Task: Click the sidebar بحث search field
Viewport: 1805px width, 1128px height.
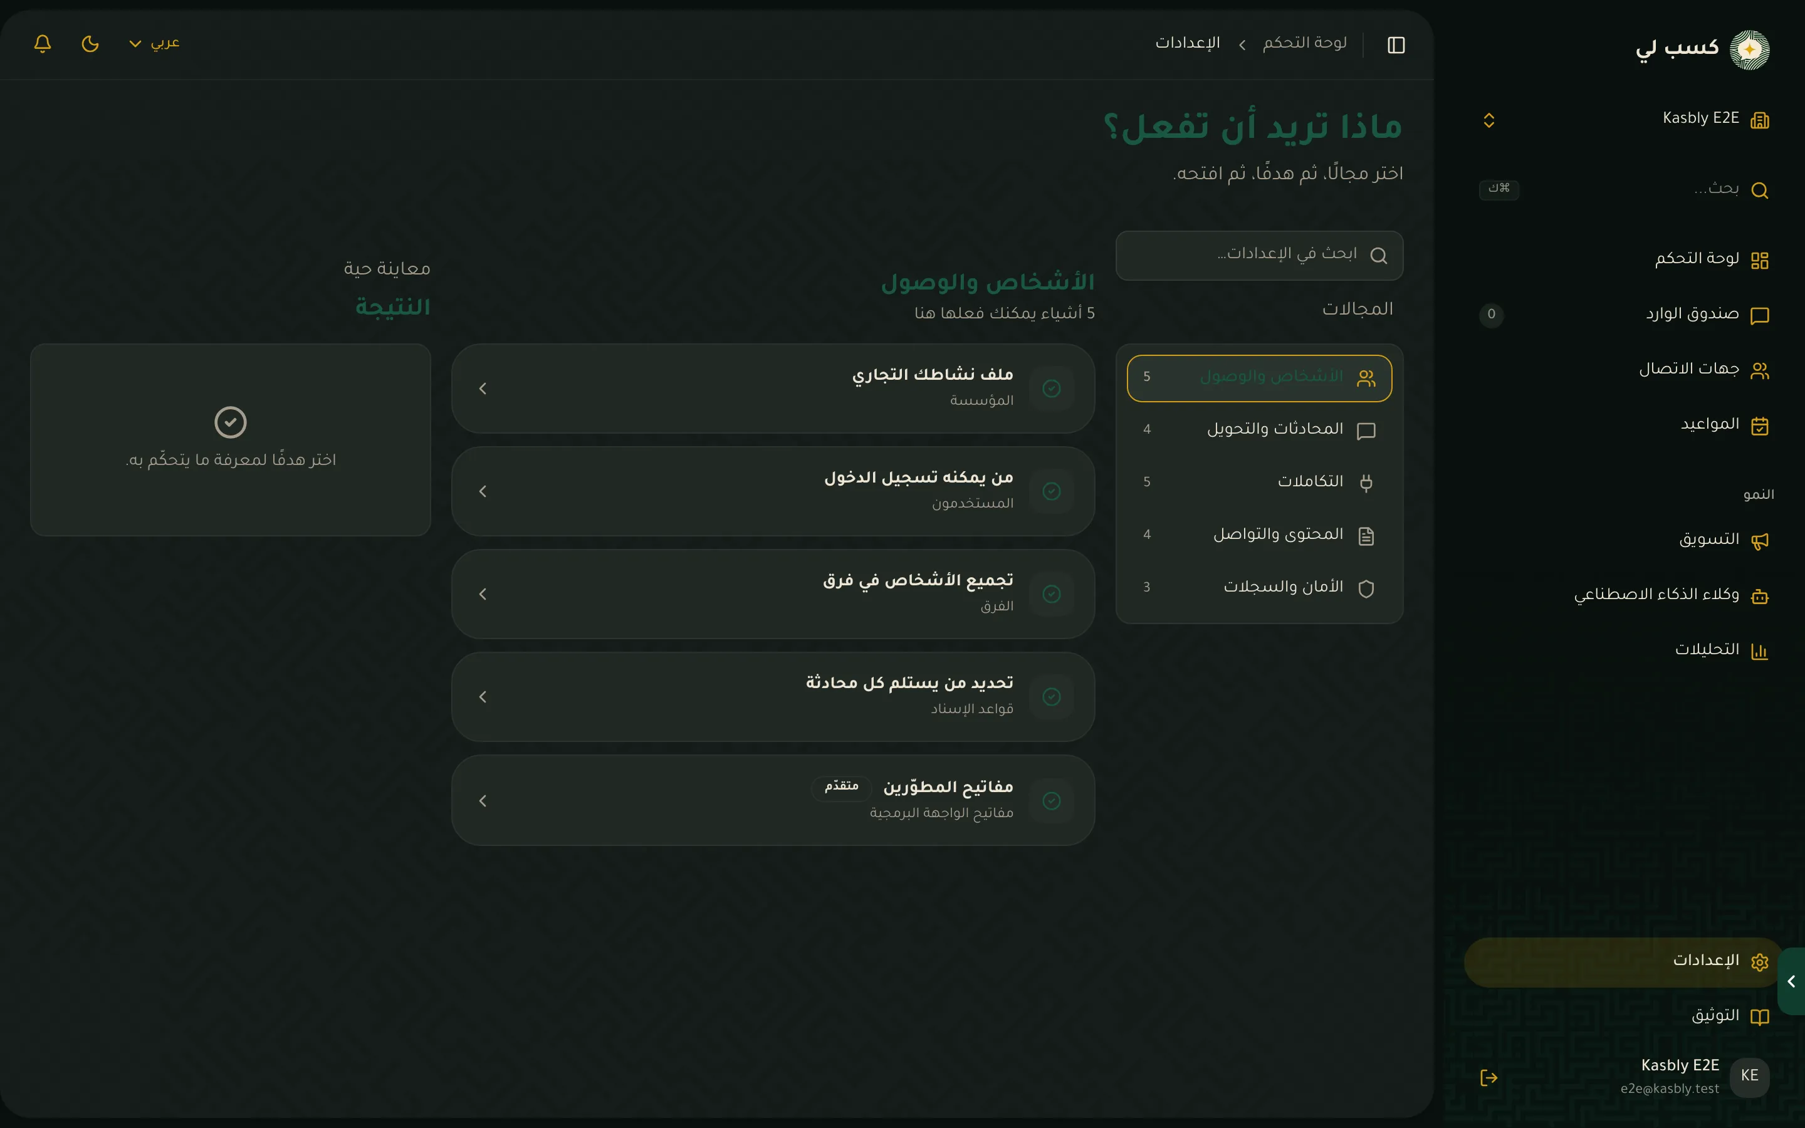Action: [1625, 189]
